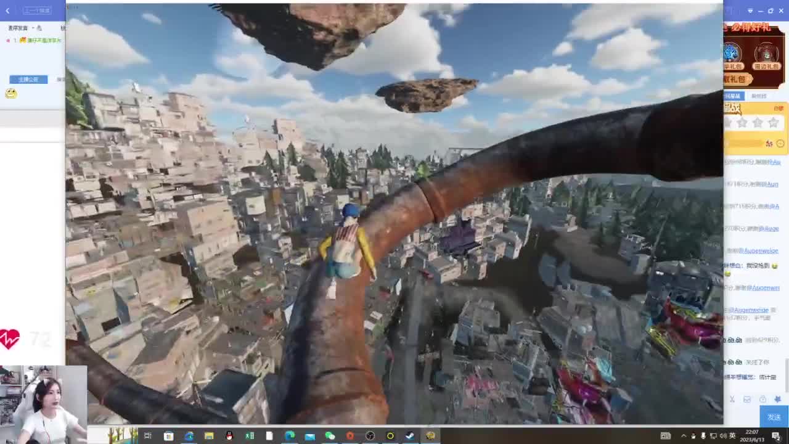
Task: Switch to the second tab beside the blue tab
Action: coord(759,96)
